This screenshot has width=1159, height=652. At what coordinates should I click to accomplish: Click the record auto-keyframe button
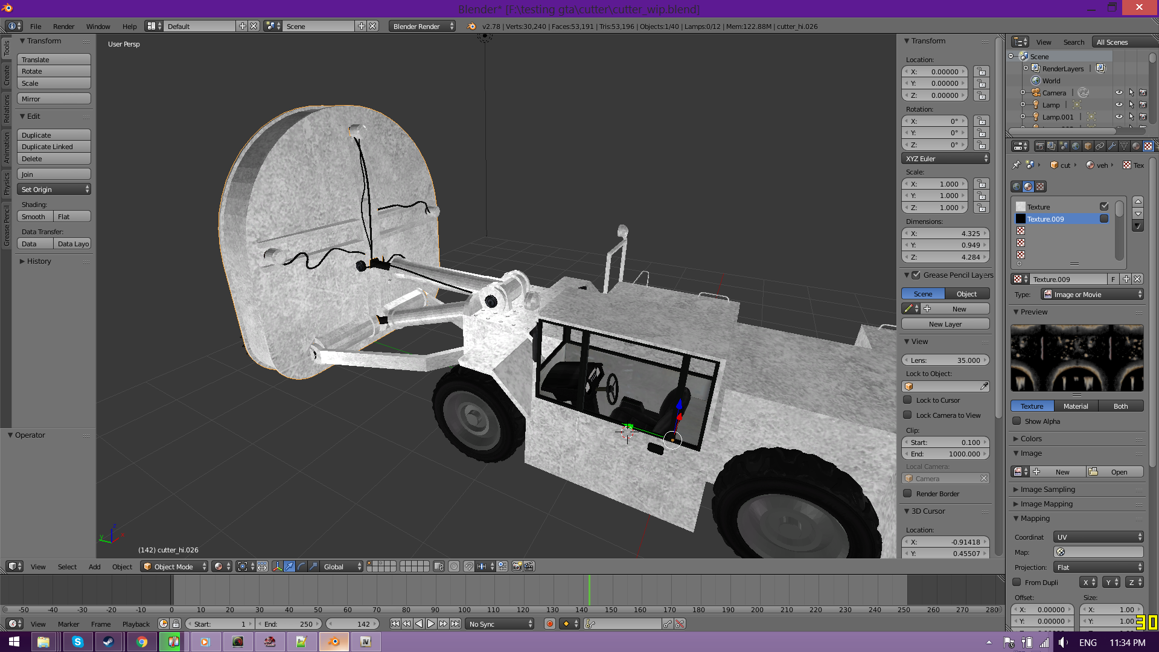tap(549, 624)
